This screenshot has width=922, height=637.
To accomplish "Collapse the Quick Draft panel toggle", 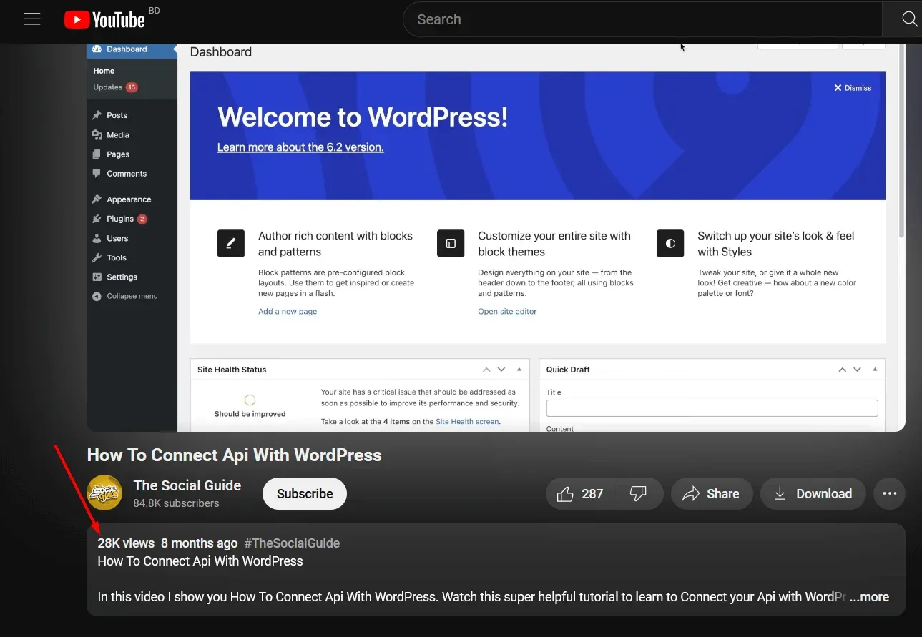I will [x=874, y=370].
